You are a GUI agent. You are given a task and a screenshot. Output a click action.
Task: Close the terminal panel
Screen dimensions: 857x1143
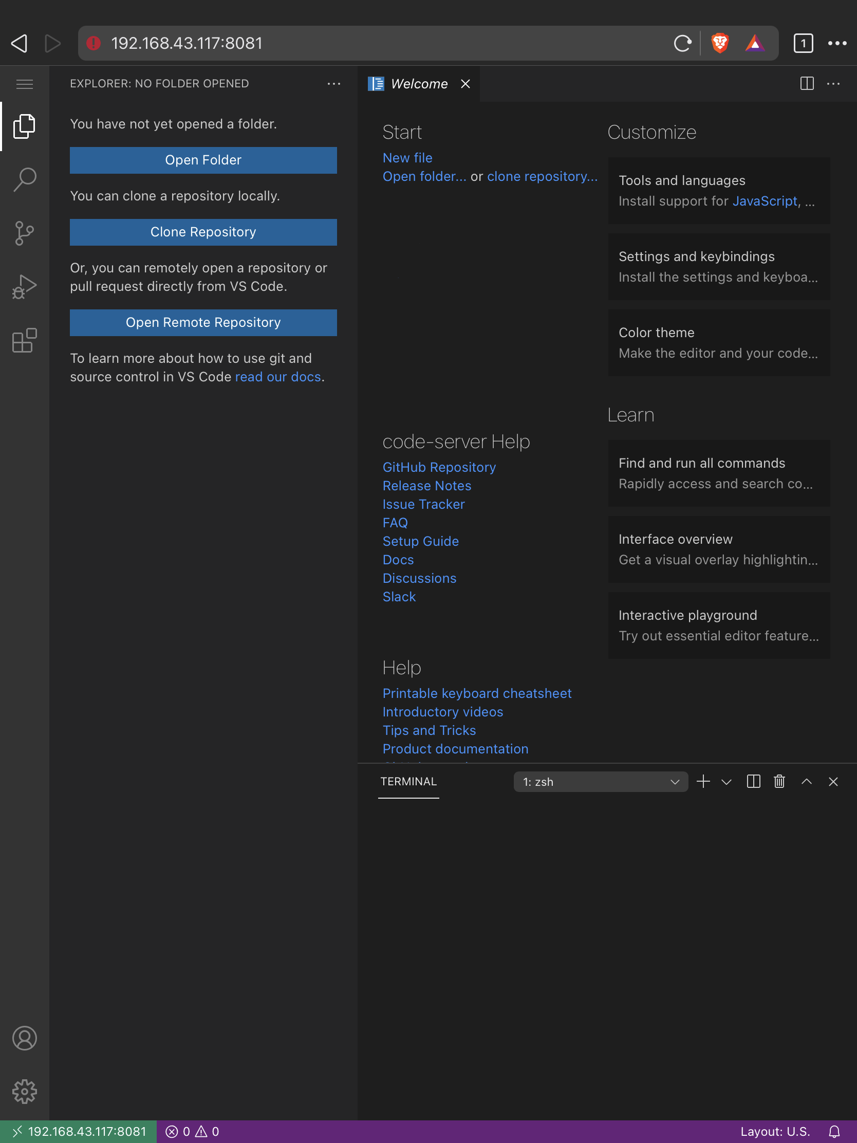(833, 781)
